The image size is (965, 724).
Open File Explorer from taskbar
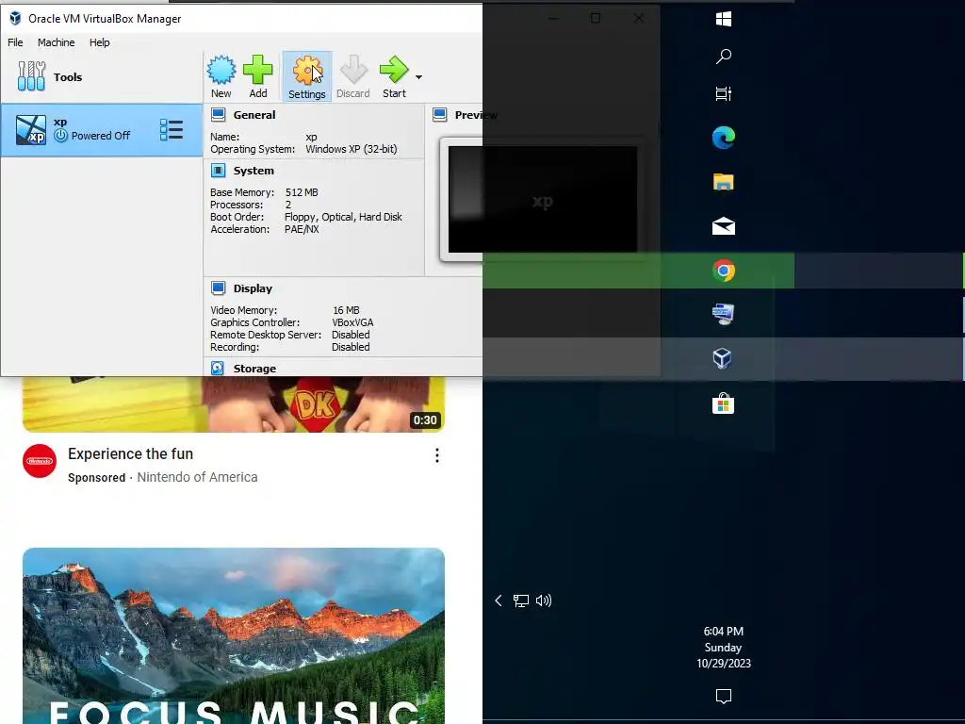[x=724, y=182]
